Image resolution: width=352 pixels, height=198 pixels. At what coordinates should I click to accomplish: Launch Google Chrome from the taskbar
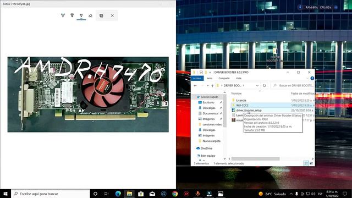pyautogui.click(x=175, y=194)
